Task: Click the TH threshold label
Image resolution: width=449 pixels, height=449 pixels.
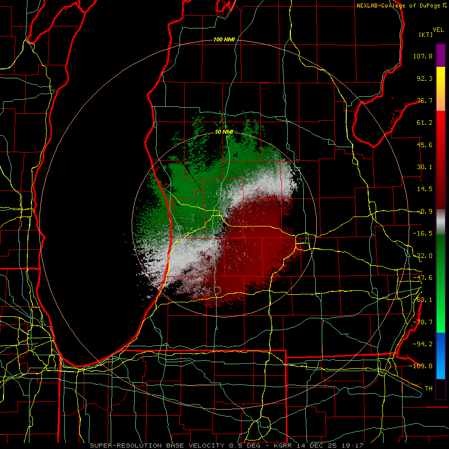Action: [429, 389]
